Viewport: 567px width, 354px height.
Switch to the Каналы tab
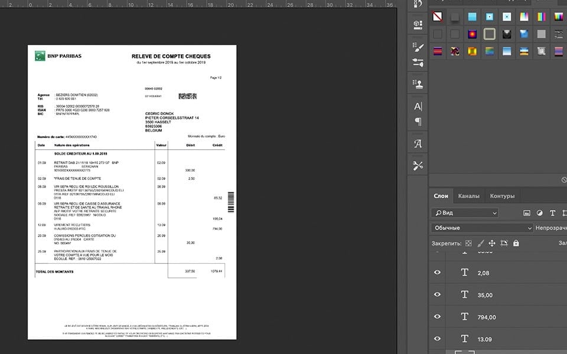[x=468, y=196]
